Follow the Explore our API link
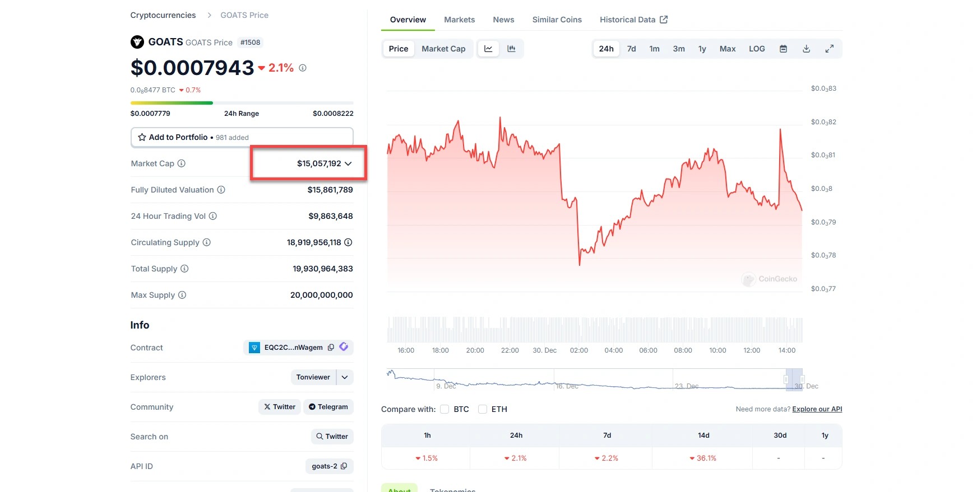 pyautogui.click(x=817, y=409)
